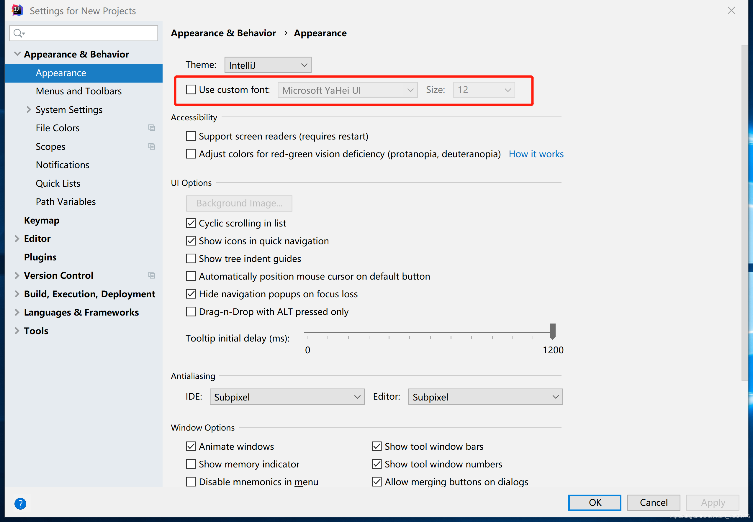Click the Tooltip initial delay slider handle
Screen dimensions: 753x522
[x=552, y=331]
